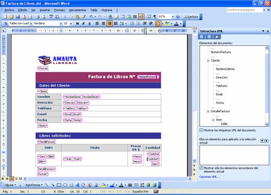Click the XML pane Home icon
The image size is (271, 195).
(x=217, y=36)
